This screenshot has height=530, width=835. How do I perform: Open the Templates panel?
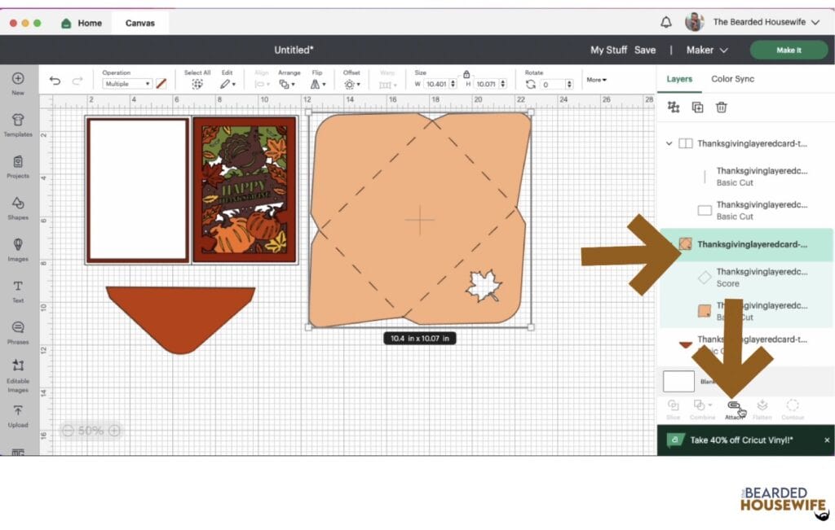point(18,125)
